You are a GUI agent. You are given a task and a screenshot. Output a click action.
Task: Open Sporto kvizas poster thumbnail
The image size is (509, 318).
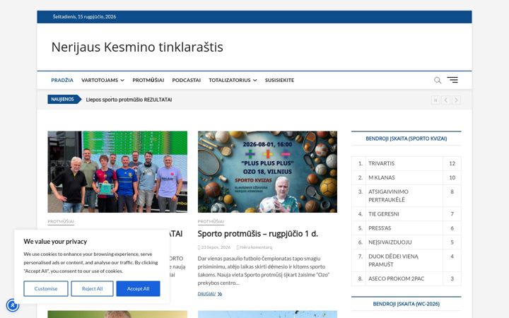point(267,172)
